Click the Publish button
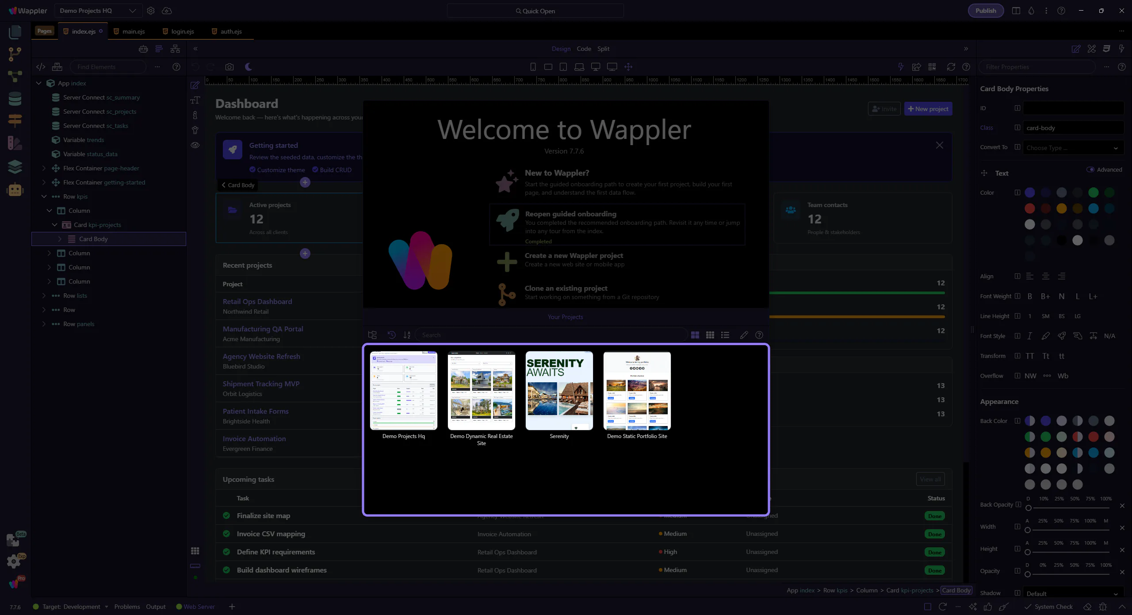 coord(986,11)
